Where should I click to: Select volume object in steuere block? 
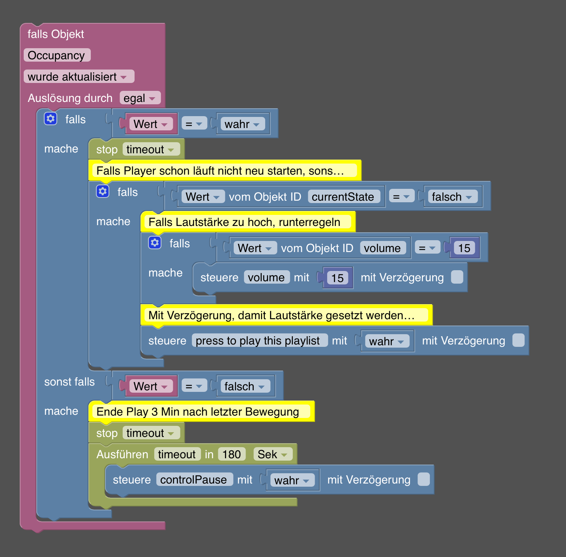point(267,277)
